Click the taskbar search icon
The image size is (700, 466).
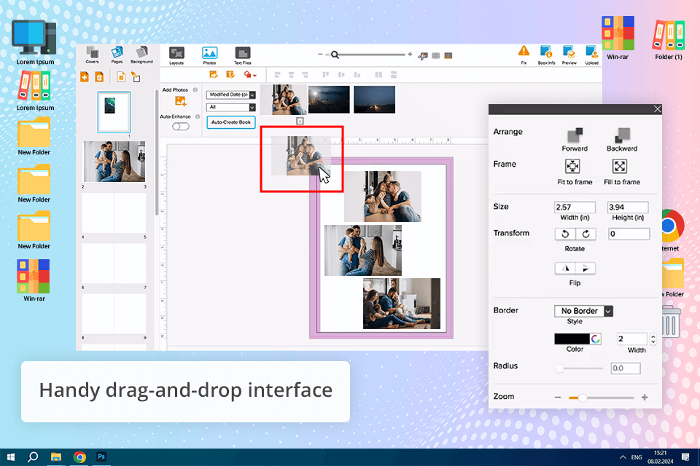click(x=33, y=457)
